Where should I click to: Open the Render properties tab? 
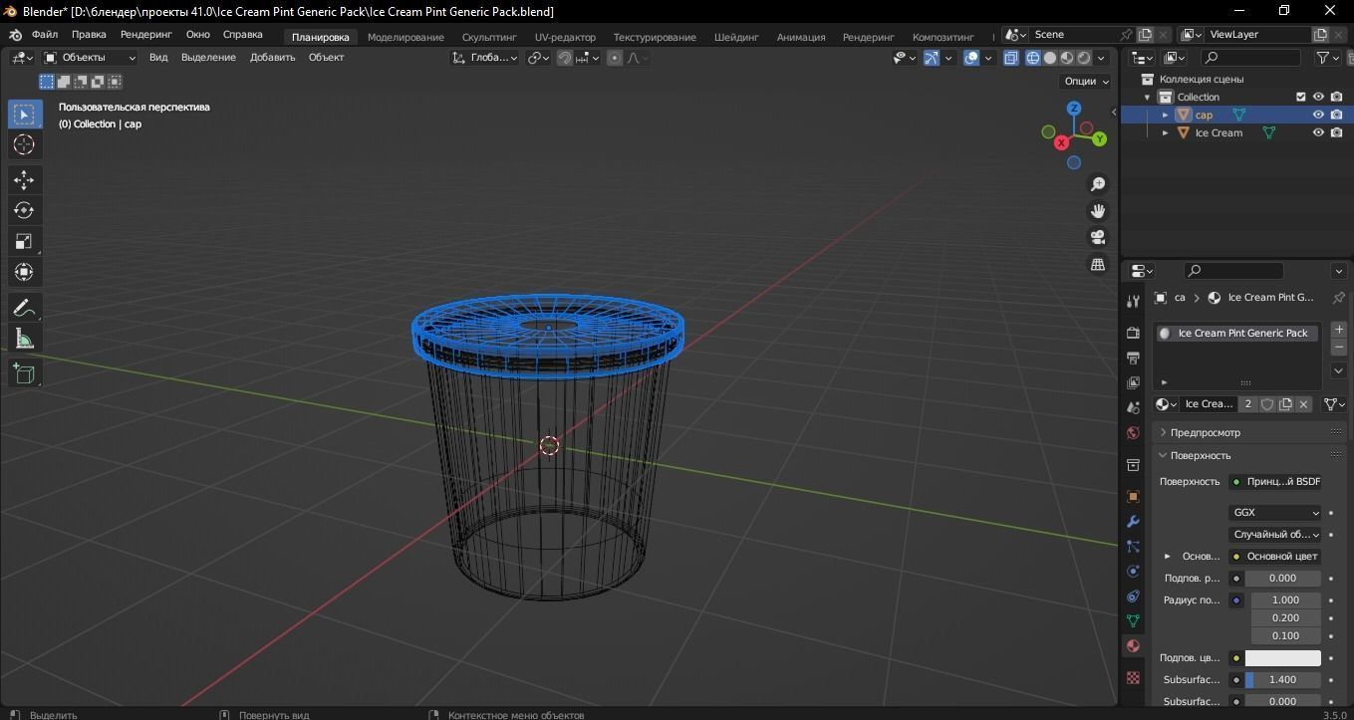coord(1133,333)
